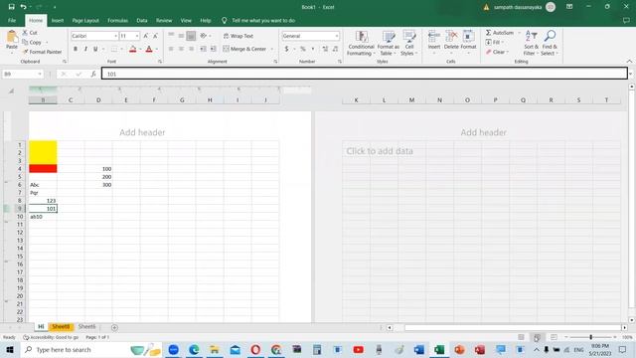This screenshot has height=358, width=636.
Task: Switch to the View tab
Action: pyautogui.click(x=186, y=20)
